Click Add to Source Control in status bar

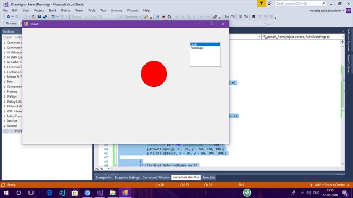tap(330, 185)
